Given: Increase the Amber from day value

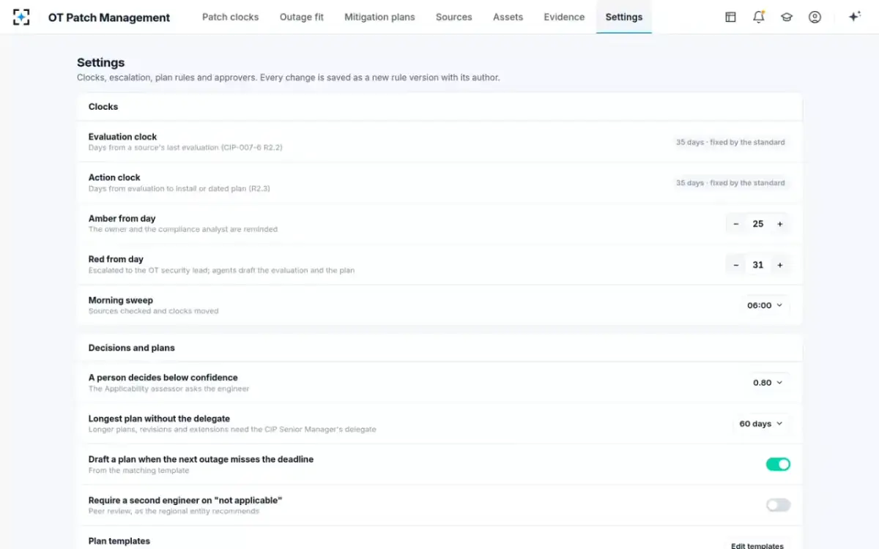Looking at the screenshot, I should (780, 224).
